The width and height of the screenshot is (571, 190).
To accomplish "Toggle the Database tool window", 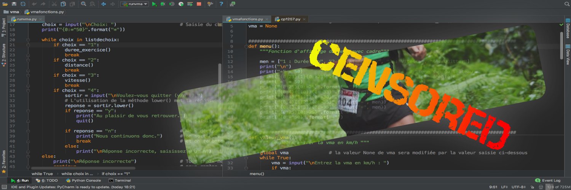I will pyautogui.click(x=568, y=28).
